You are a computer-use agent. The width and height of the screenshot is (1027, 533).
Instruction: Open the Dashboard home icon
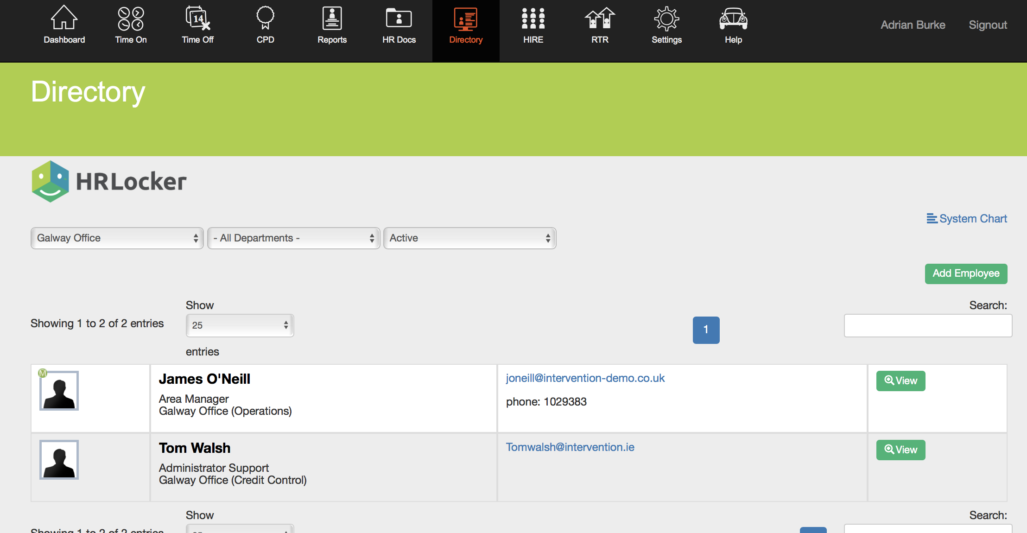(x=64, y=19)
